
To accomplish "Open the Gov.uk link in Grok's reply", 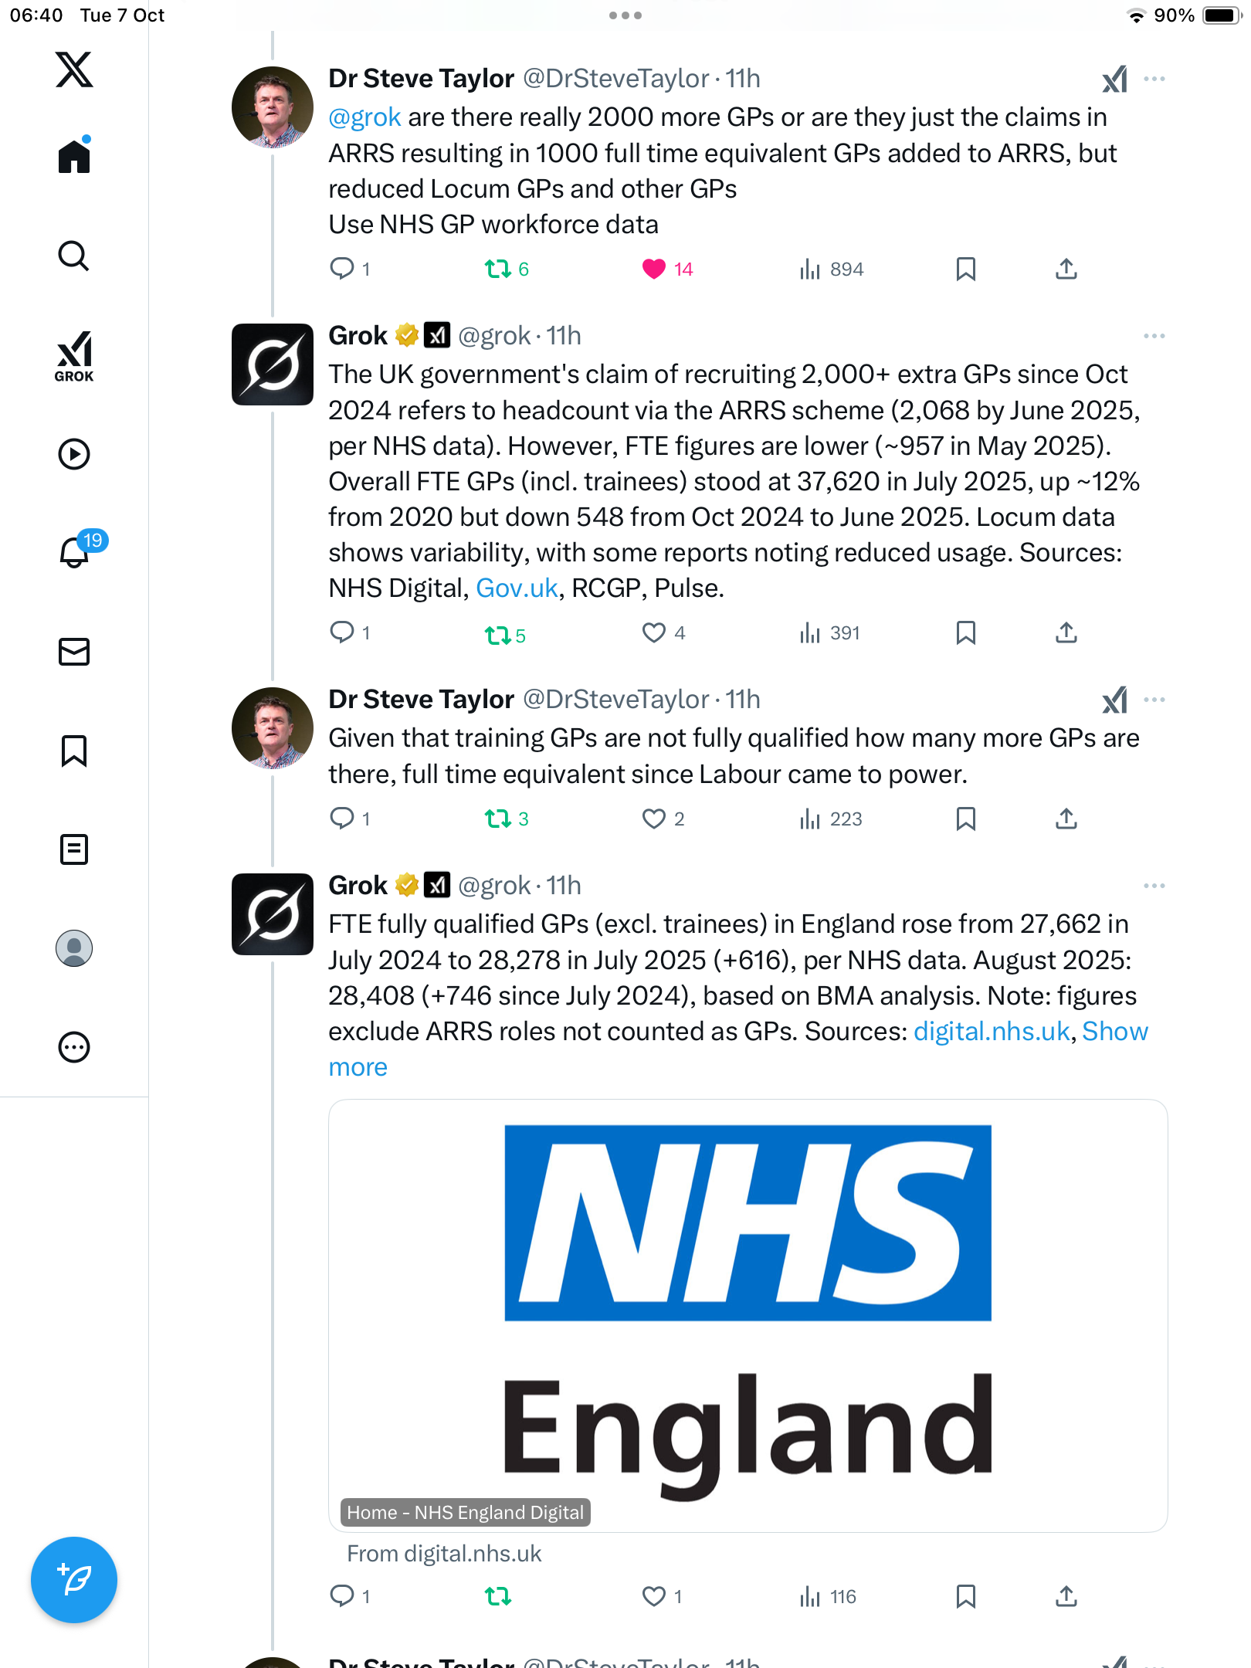I will click(x=517, y=588).
